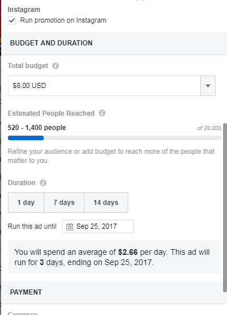
Task: Click the Estimated People Reached info icon
Action: (x=102, y=113)
